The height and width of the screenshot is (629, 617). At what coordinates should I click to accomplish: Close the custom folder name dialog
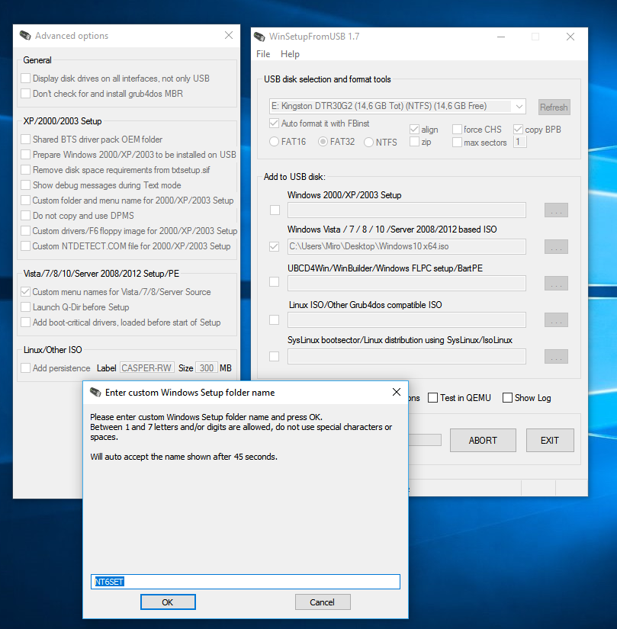397,392
